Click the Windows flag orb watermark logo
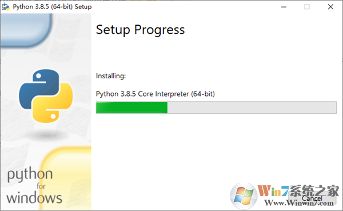 point(244,196)
